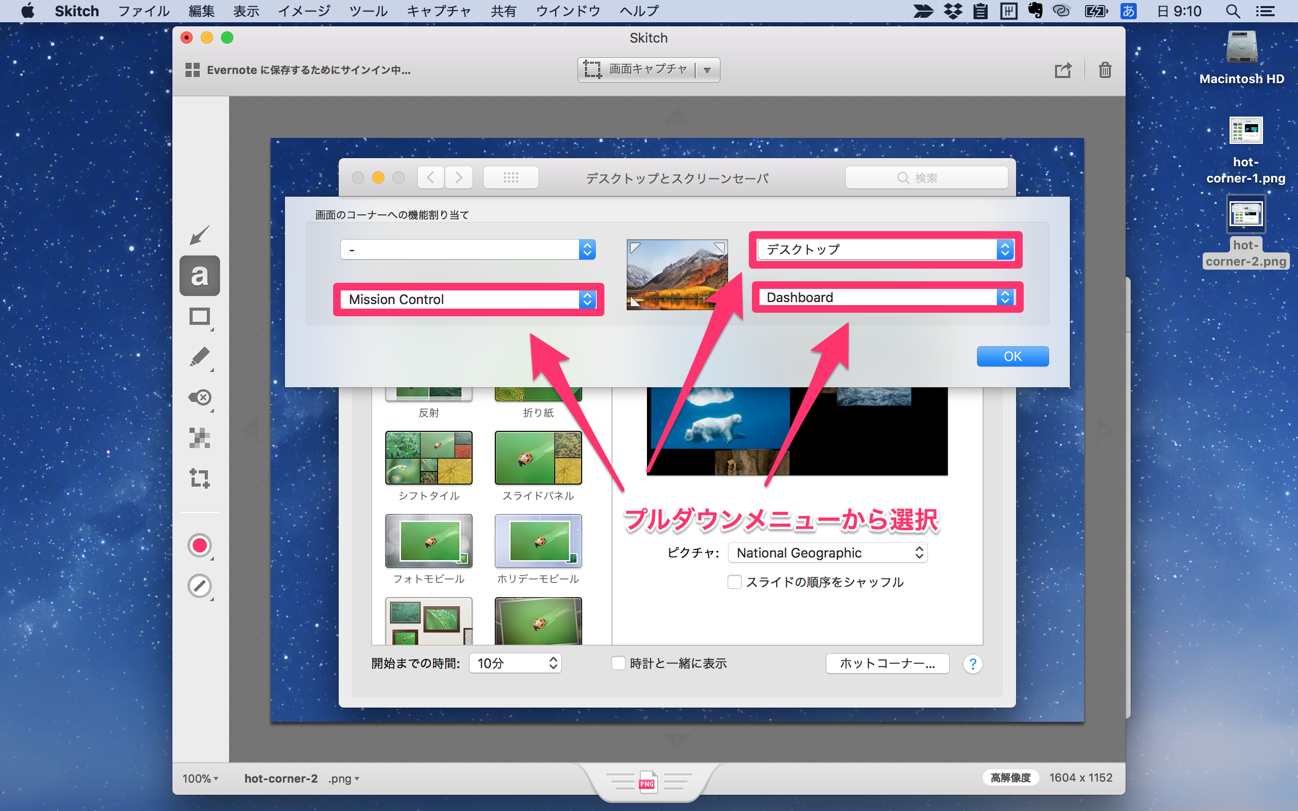Open the Skitch application menu
This screenshot has width=1298, height=811.
(77, 11)
